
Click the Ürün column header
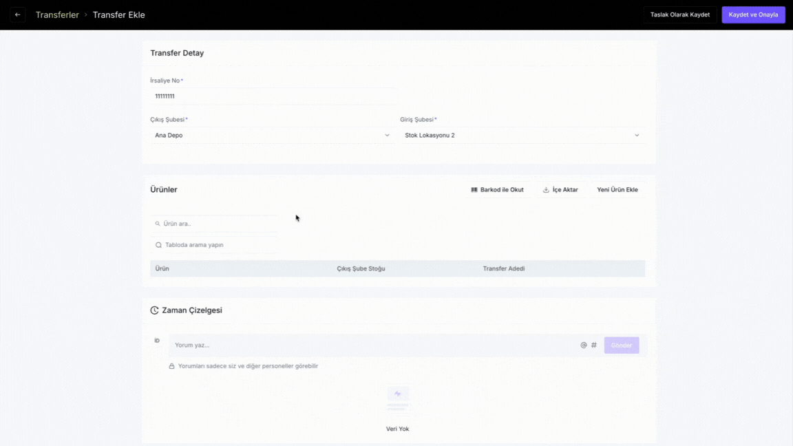[x=162, y=268]
